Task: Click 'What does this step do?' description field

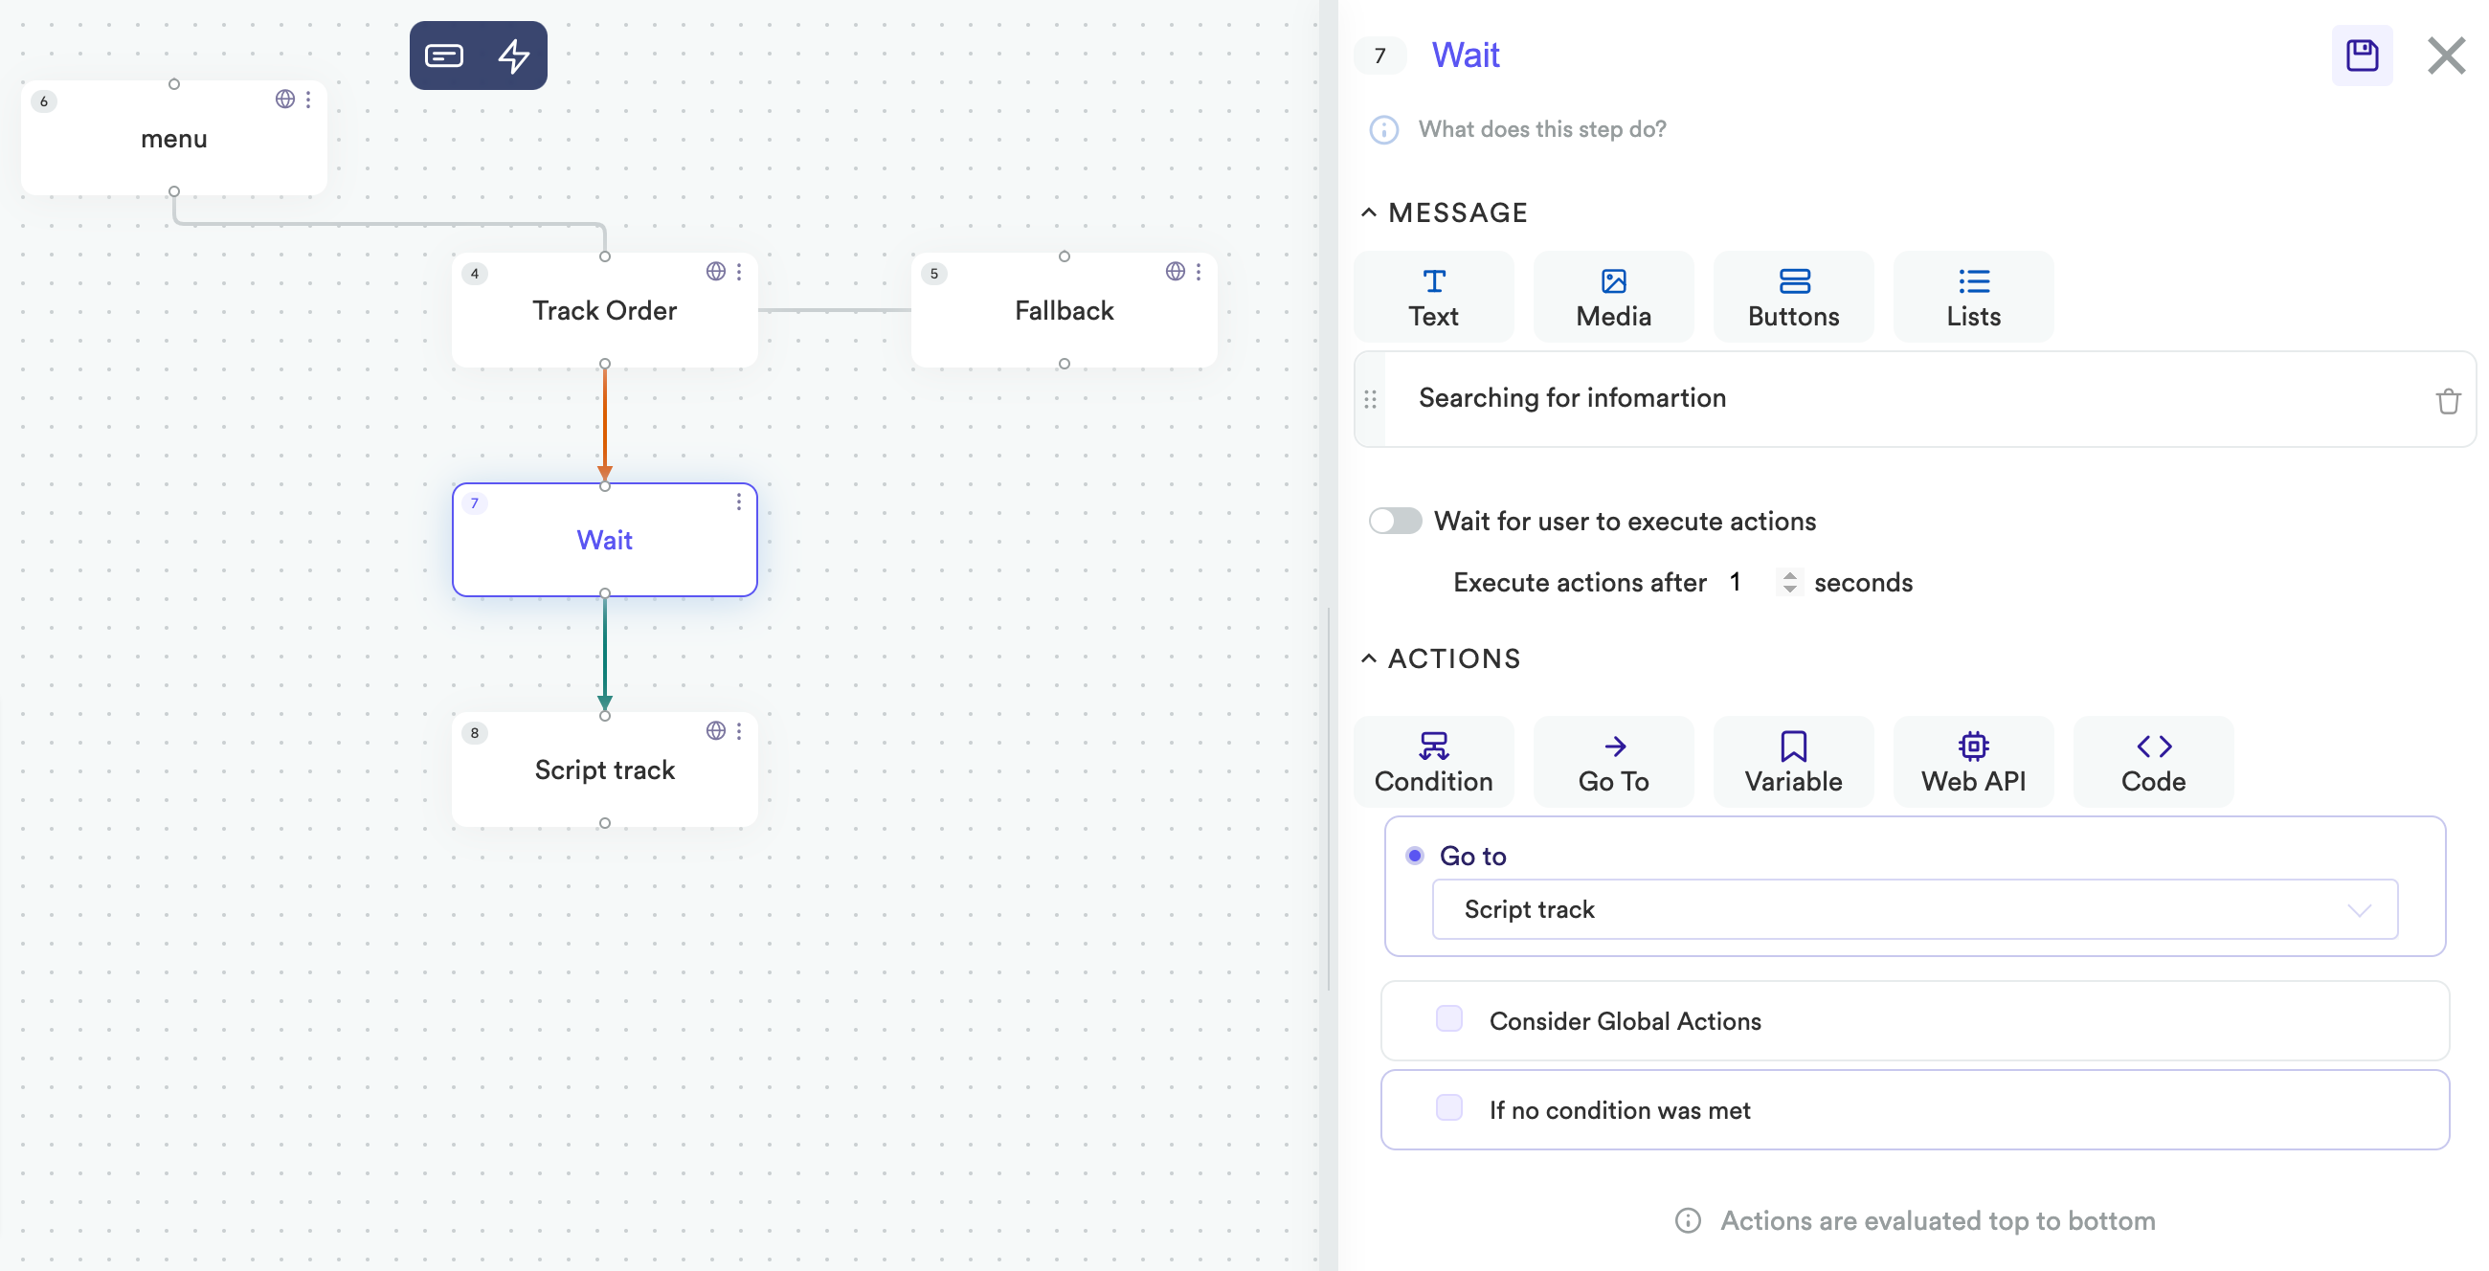Action: pyautogui.click(x=1542, y=129)
